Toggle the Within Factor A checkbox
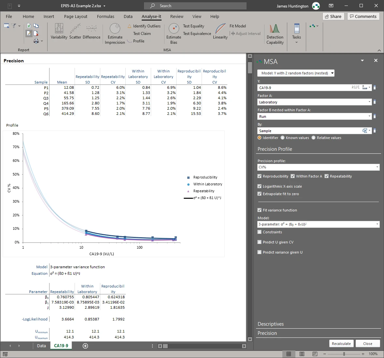The image size is (384, 358). pyautogui.click(x=293, y=176)
